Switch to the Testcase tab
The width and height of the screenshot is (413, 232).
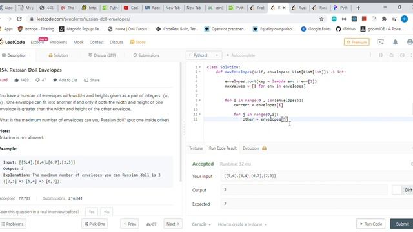196,148
